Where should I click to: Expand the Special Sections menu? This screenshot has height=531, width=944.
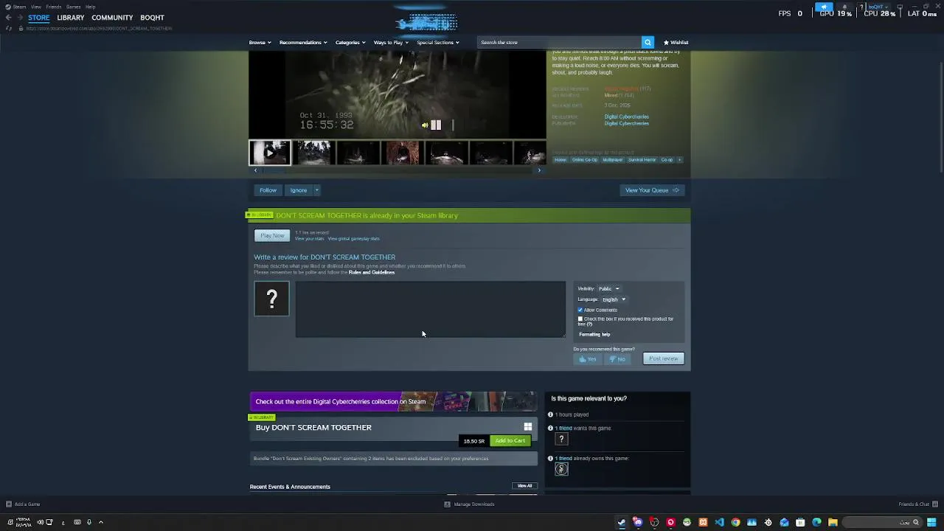pyautogui.click(x=437, y=42)
